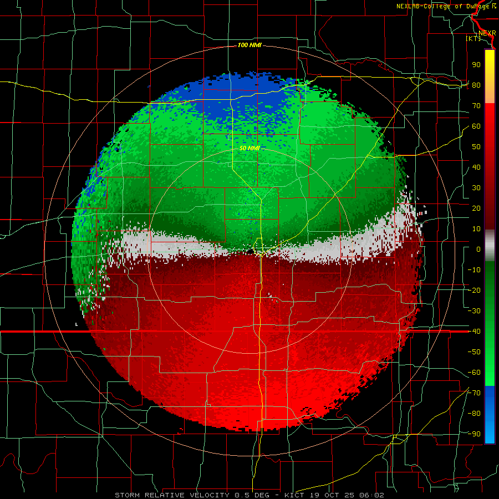Select the -40 value on velocity scale

tap(474, 332)
